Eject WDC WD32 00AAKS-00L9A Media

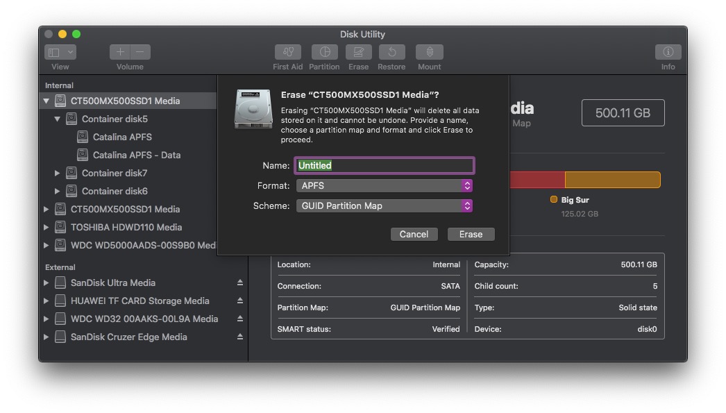coord(240,319)
